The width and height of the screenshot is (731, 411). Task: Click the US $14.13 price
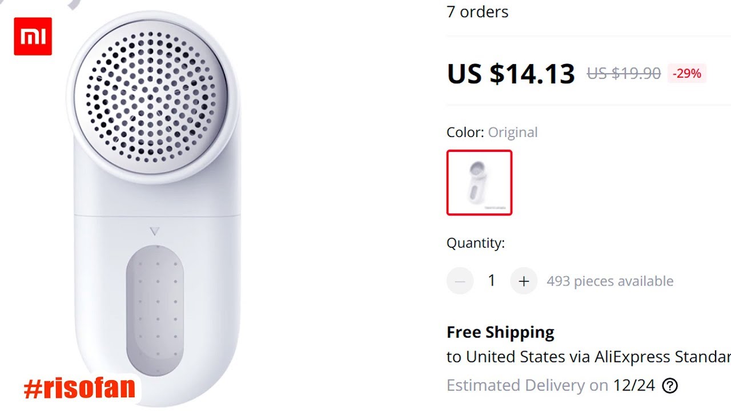point(511,74)
